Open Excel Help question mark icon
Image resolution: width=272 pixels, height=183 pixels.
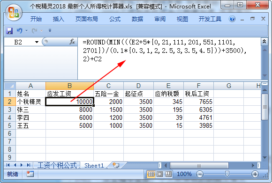232,19
